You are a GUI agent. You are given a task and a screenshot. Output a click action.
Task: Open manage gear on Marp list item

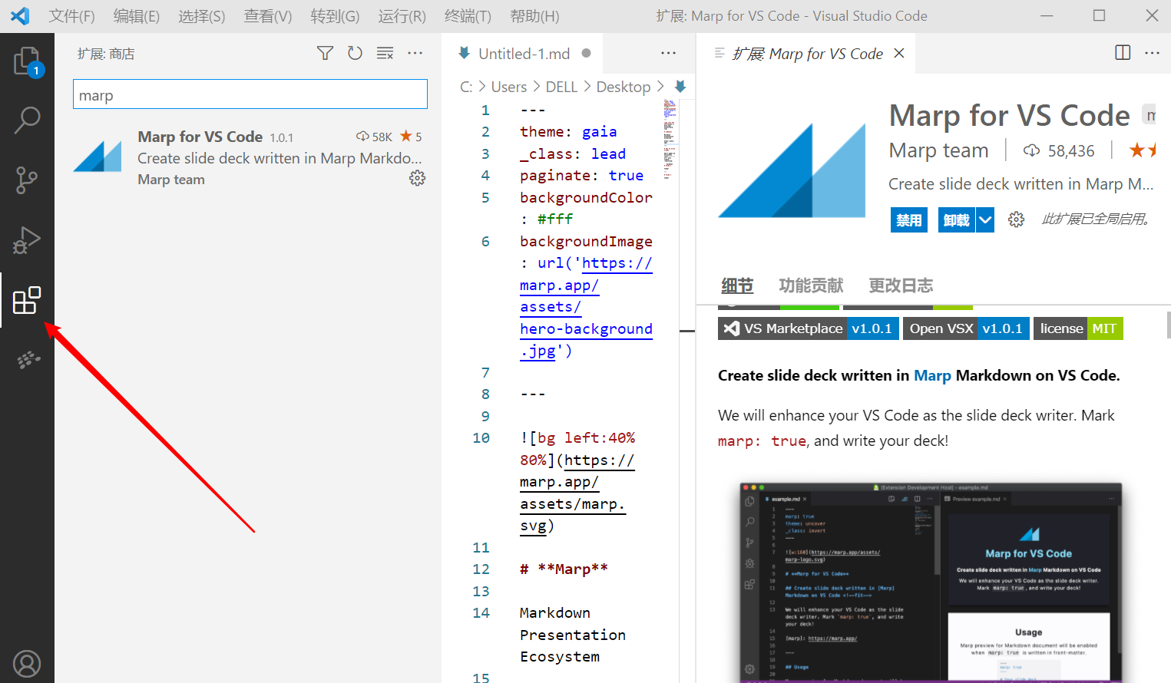click(x=417, y=178)
